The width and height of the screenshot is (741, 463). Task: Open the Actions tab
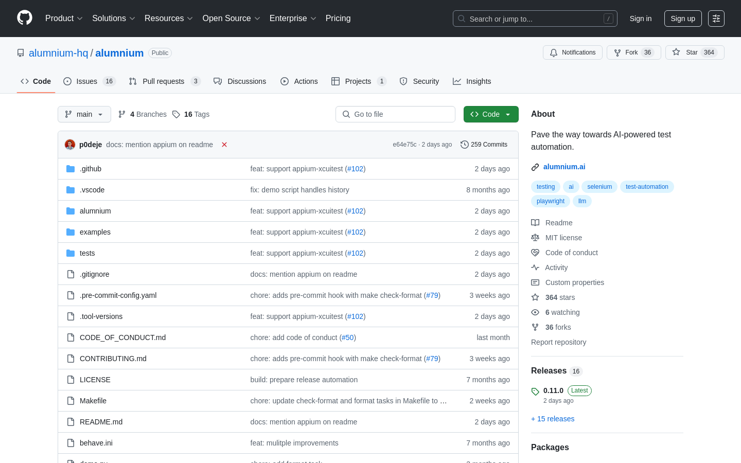pos(299,81)
